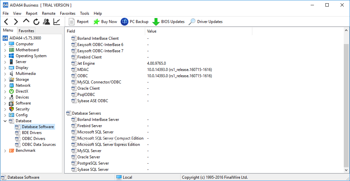This screenshot has height=181, width=350.
Task: Go back with the left arrow icon
Action: coord(6,22)
